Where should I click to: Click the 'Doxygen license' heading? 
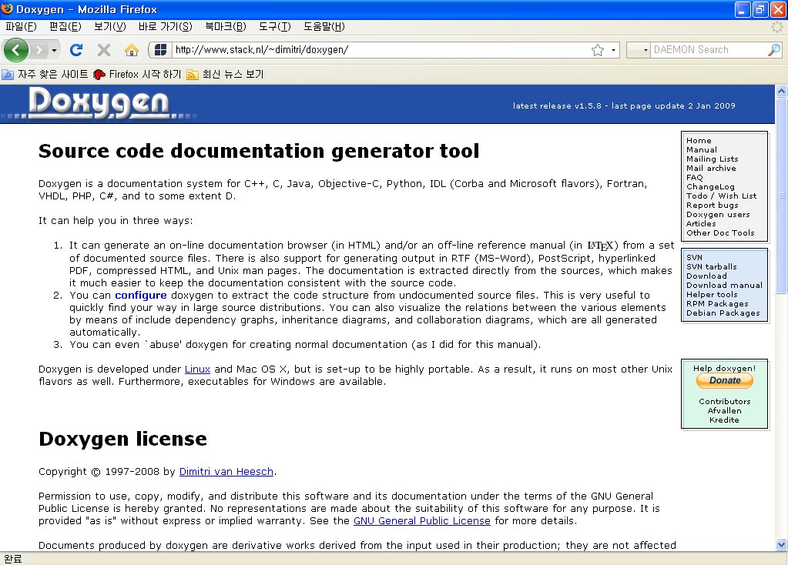click(x=122, y=439)
